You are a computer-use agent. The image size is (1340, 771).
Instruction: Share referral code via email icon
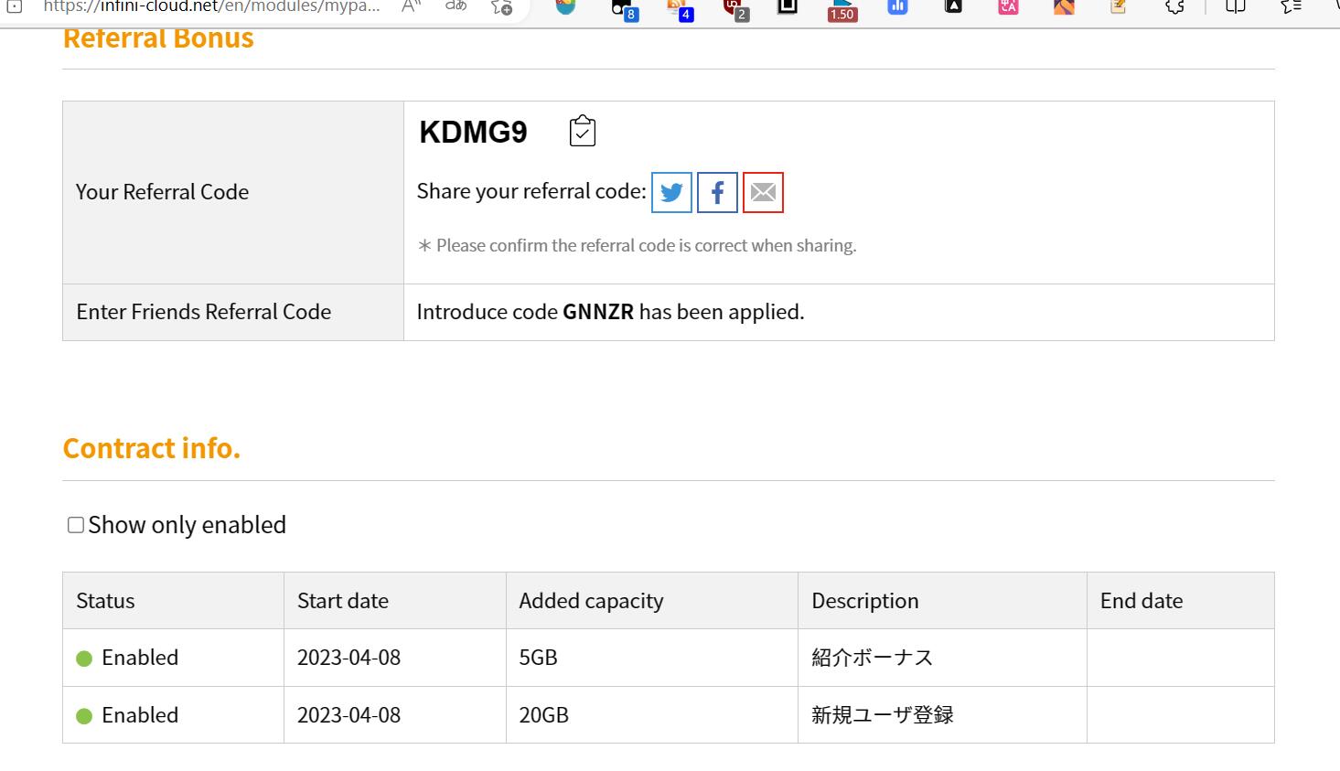point(763,192)
